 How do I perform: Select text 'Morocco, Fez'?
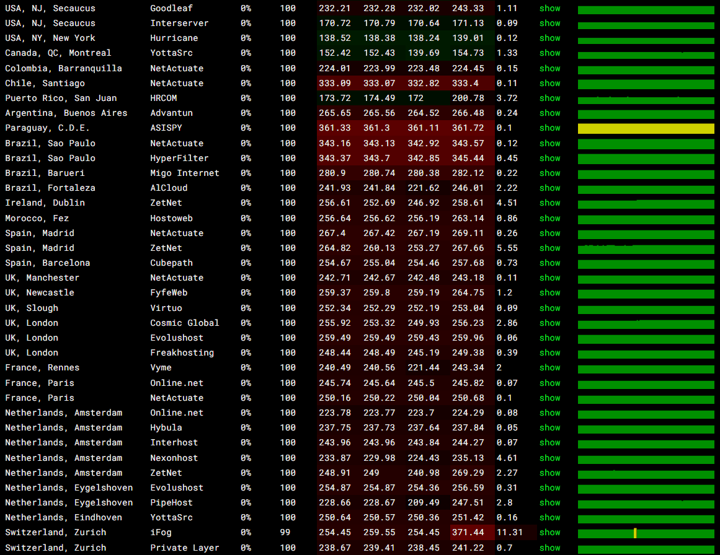(x=37, y=218)
